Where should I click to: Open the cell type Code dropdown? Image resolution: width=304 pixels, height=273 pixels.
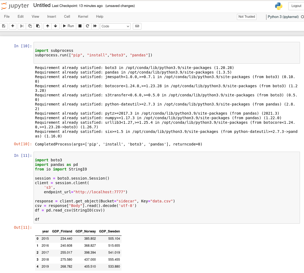pyautogui.click(x=115, y=26)
